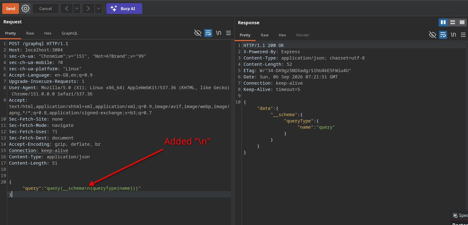Screen dimensions: 468x225
Task: Toggle word wrap in Request panel
Action: click(208, 33)
